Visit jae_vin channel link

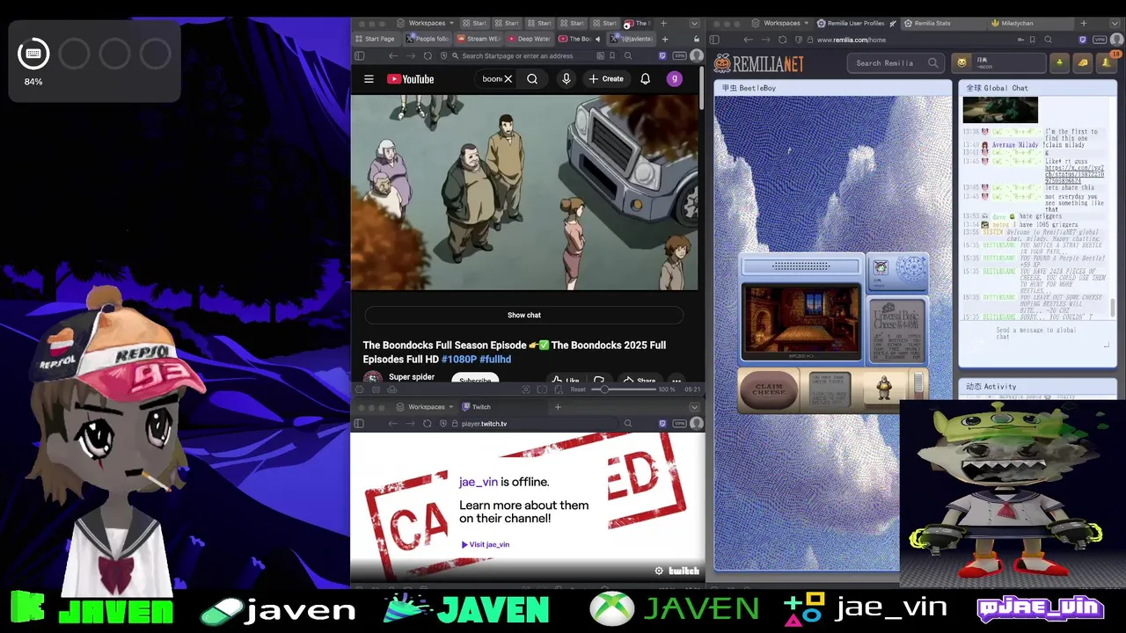tap(485, 544)
